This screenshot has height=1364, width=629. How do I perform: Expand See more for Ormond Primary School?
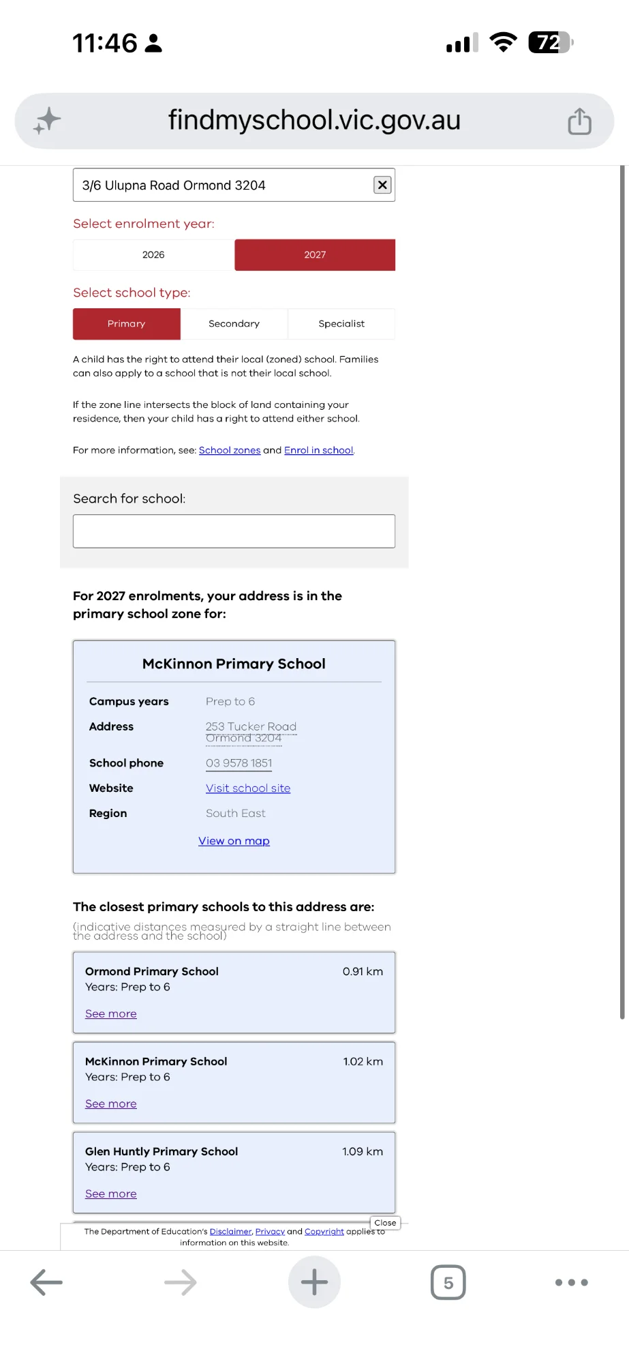(x=111, y=1013)
